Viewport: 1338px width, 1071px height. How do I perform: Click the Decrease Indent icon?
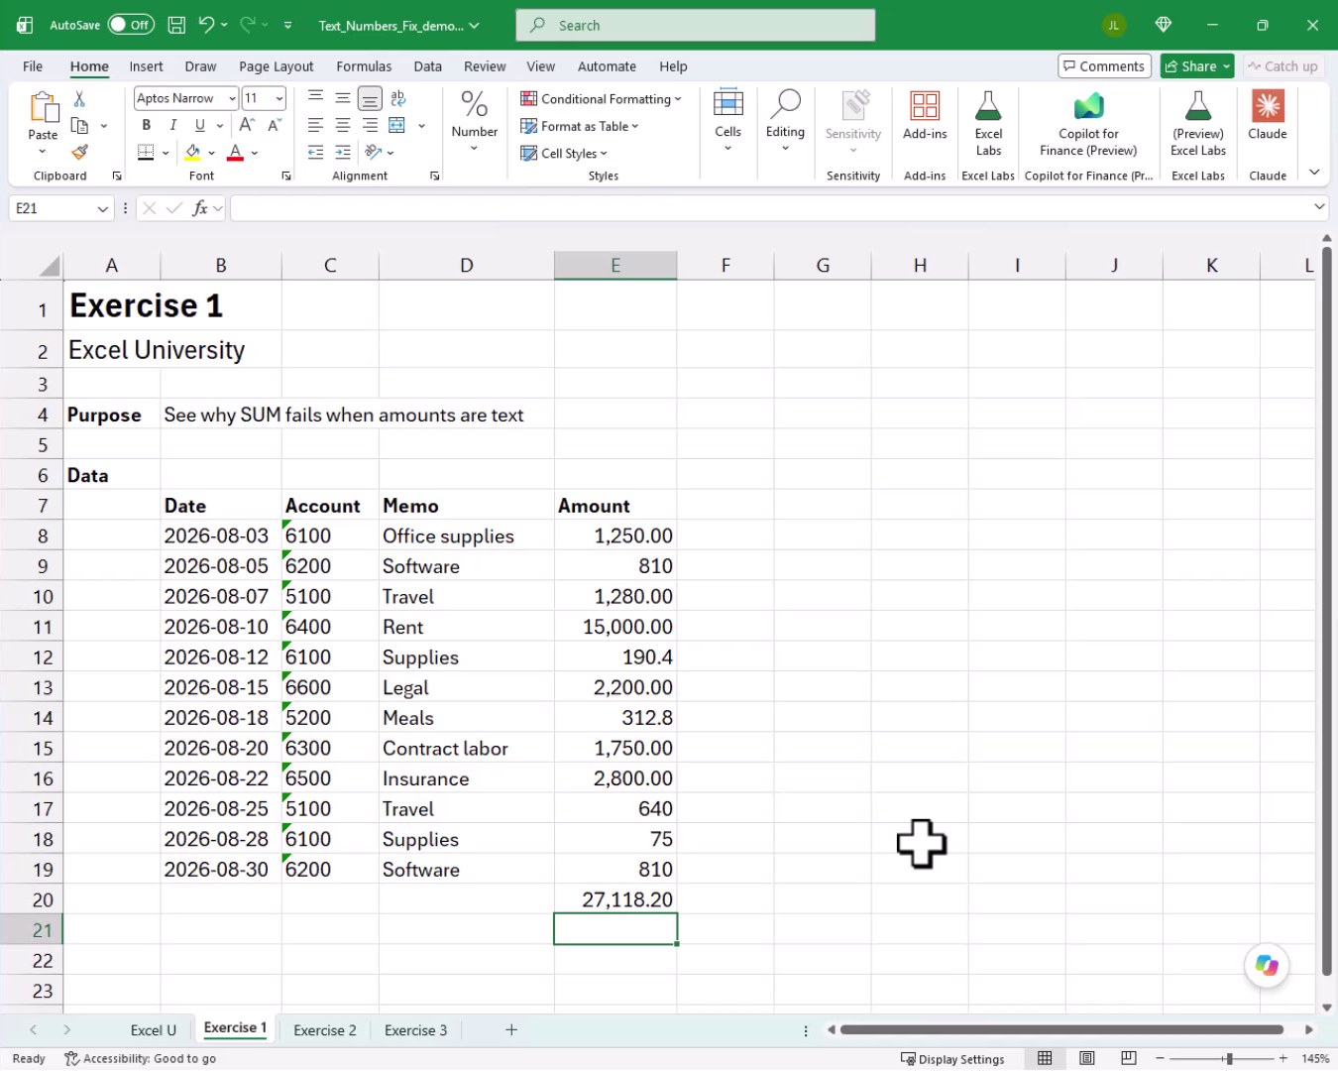pos(315,152)
